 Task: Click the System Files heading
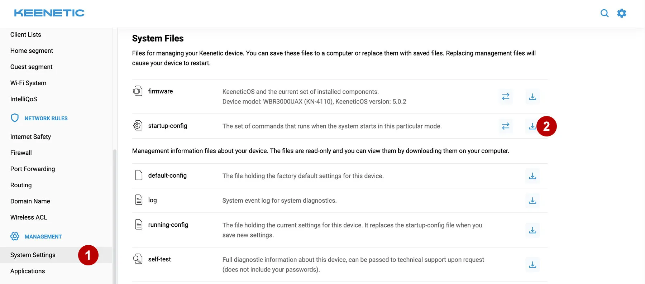point(158,38)
